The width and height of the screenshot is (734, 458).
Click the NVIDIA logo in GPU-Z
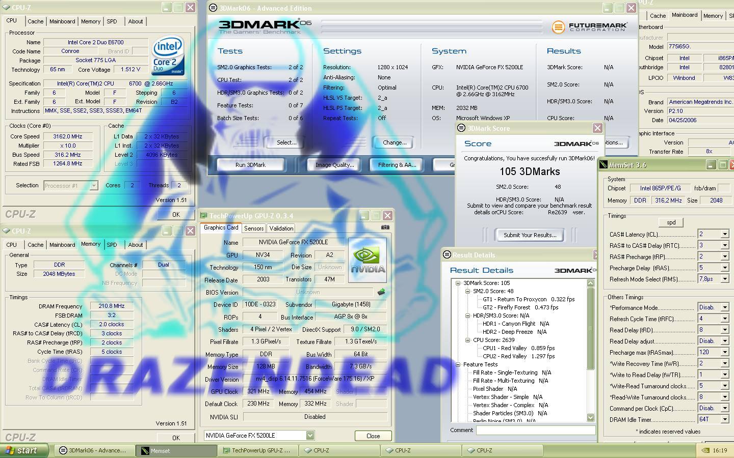click(367, 260)
